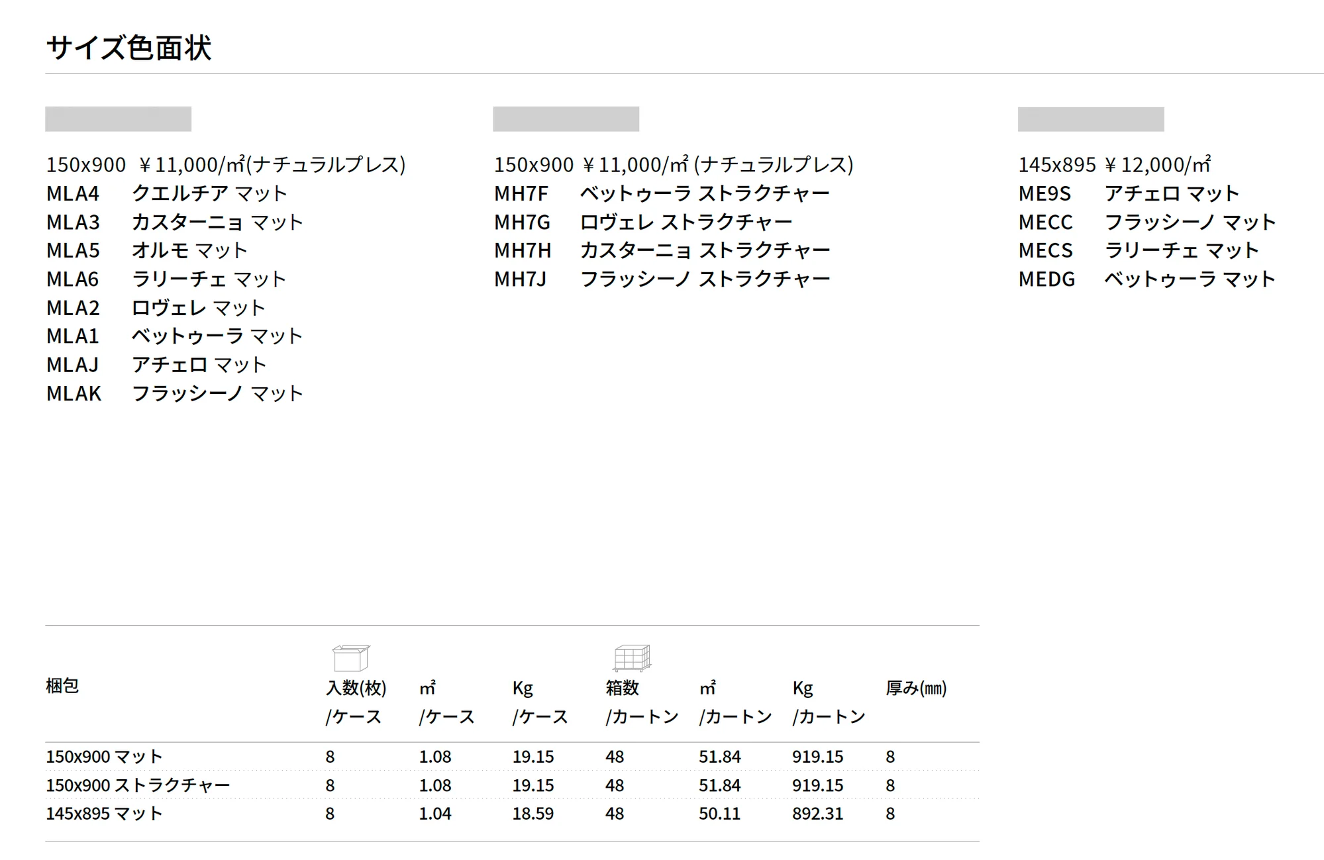
Task: Select the 厚み(㎜) column header
Action: tap(917, 689)
